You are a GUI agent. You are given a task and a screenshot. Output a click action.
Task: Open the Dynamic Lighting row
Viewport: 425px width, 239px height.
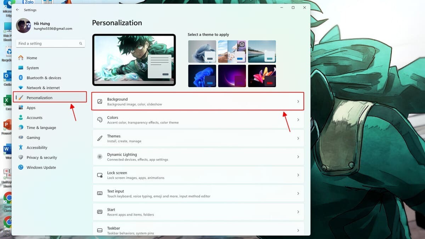198,157
